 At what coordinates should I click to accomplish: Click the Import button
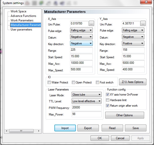[x=65, y=128]
